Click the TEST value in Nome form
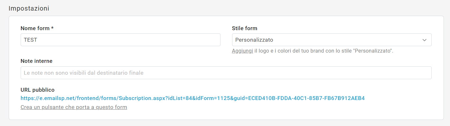Image resolution: width=450 pixels, height=126 pixels. coord(31,40)
